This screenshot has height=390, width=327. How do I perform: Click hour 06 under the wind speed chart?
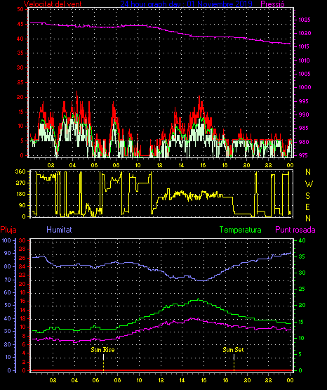[94, 165]
